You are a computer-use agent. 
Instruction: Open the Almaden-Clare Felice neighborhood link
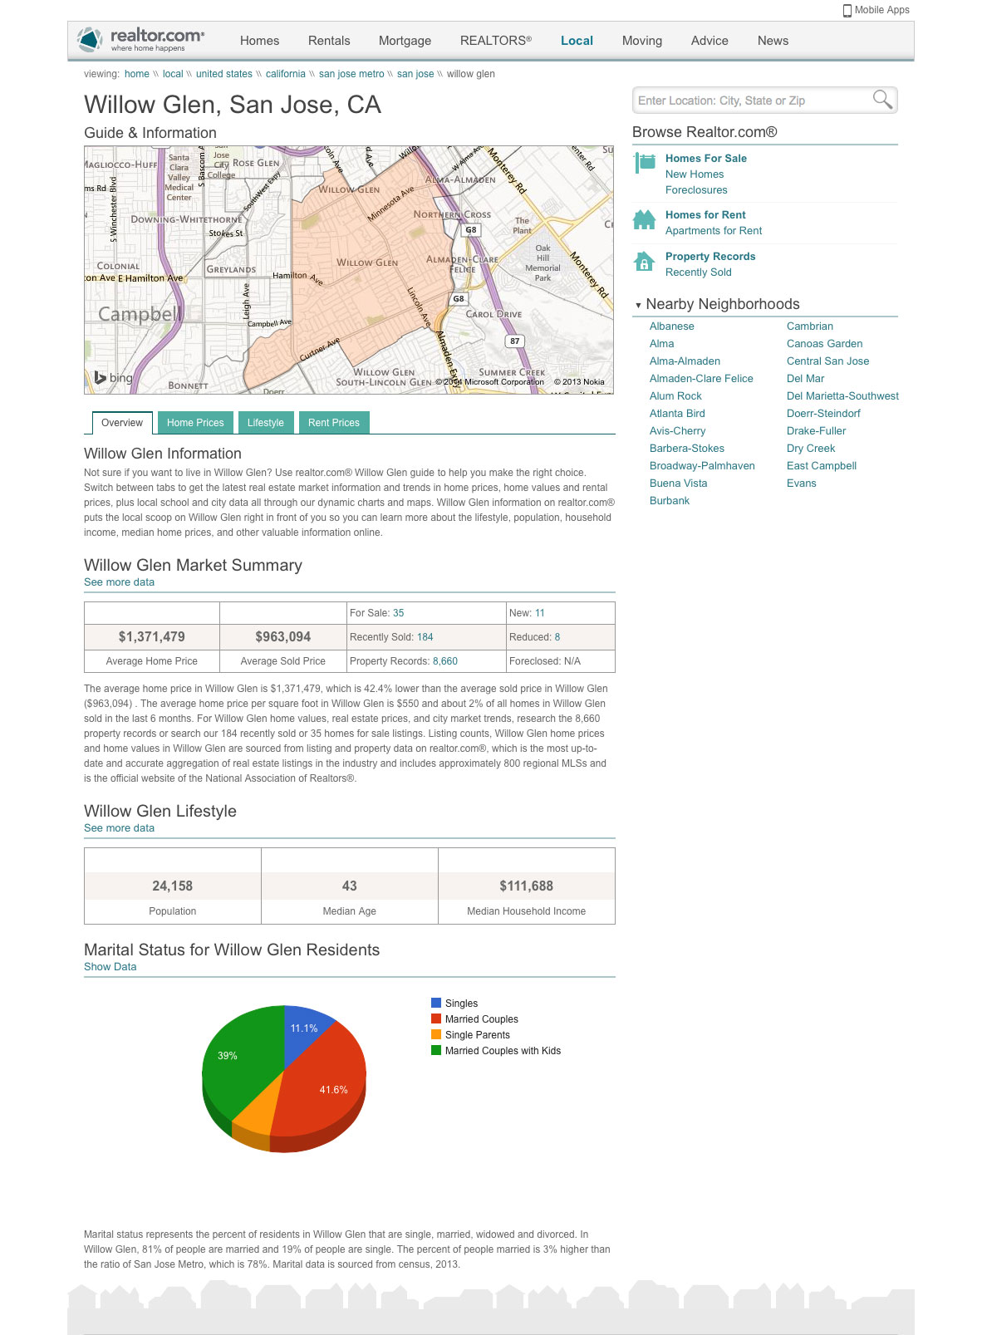701,379
